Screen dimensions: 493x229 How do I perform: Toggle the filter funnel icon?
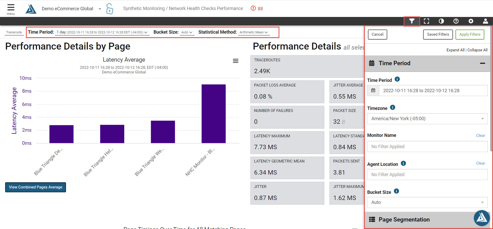pos(412,21)
